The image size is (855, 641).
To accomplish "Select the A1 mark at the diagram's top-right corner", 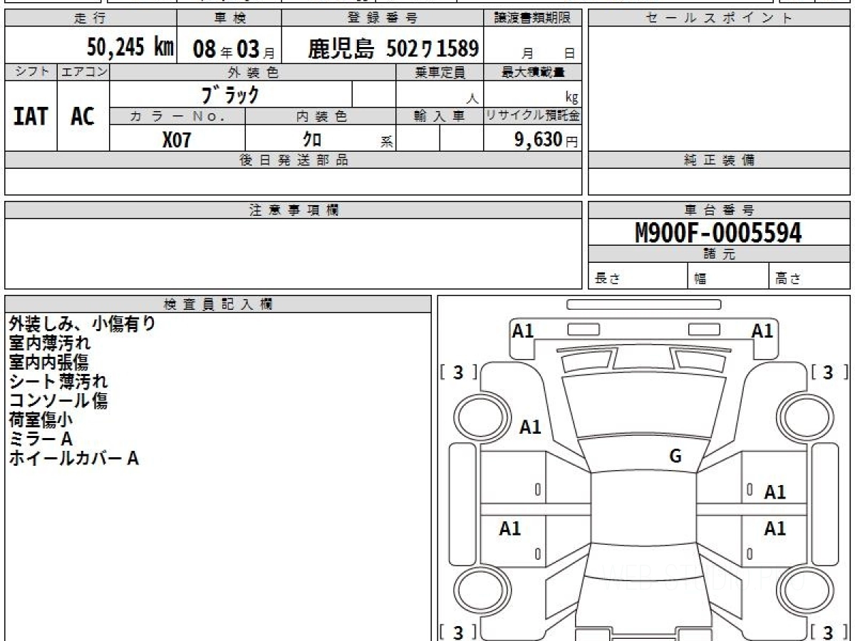I will (762, 330).
